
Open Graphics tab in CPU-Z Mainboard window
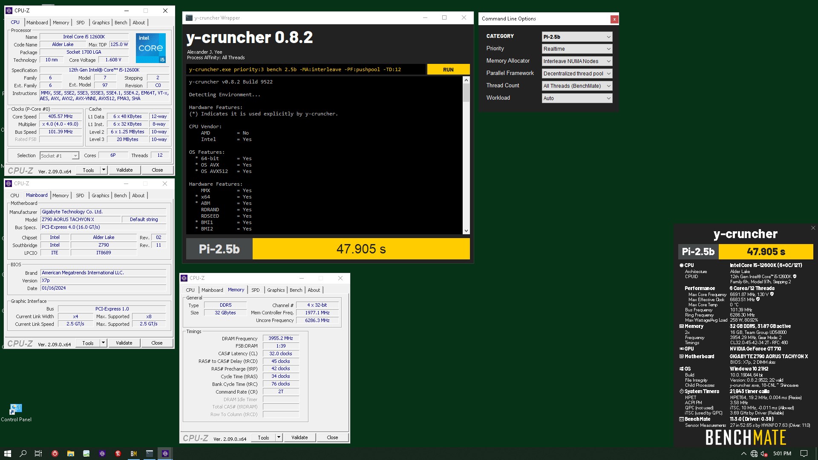[101, 195]
